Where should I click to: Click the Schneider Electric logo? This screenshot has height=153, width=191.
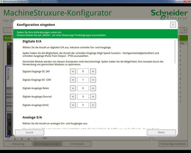click(x=169, y=15)
